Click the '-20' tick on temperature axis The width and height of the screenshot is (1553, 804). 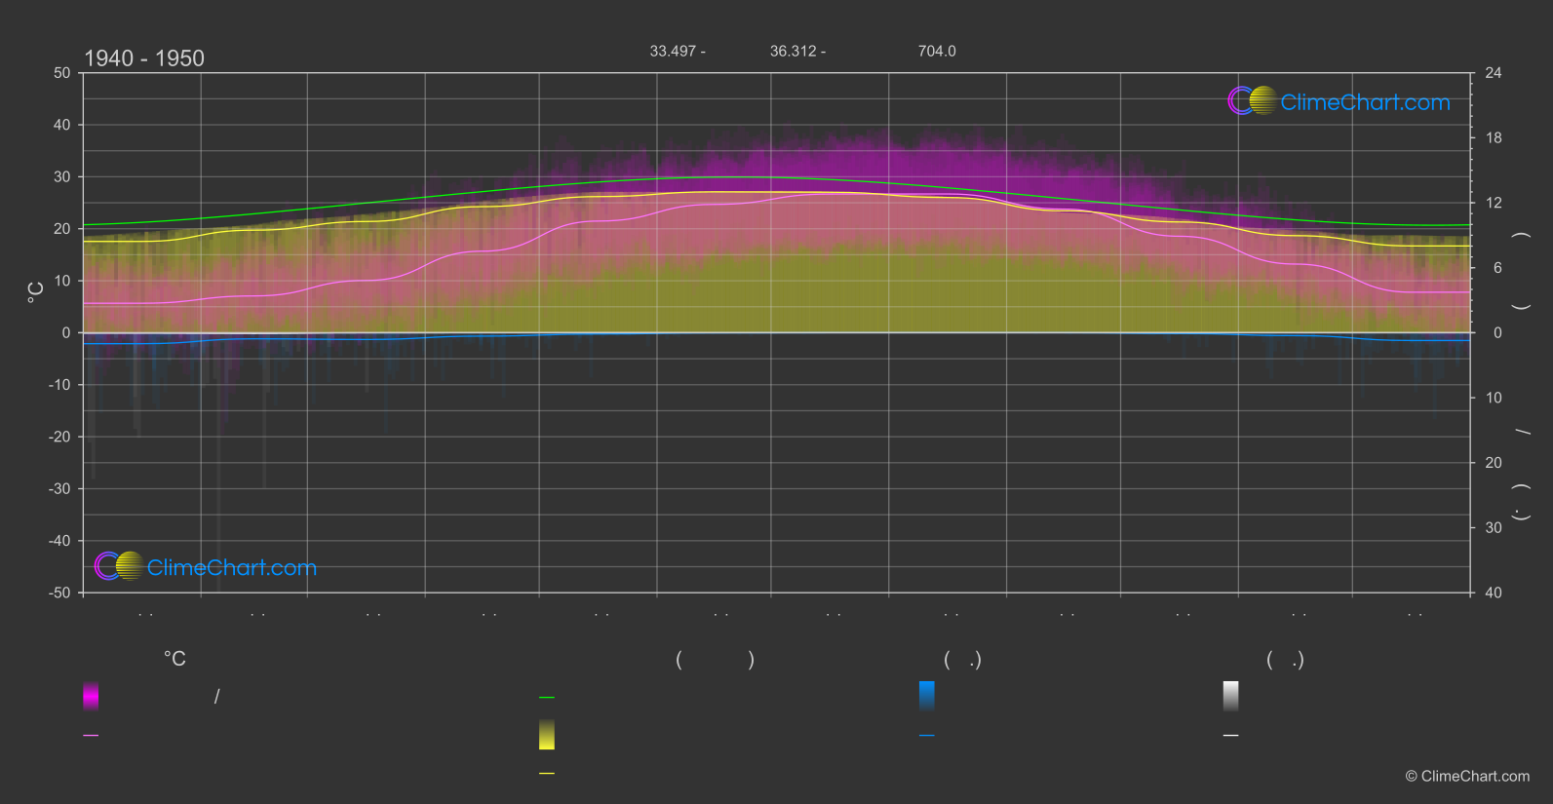59,437
